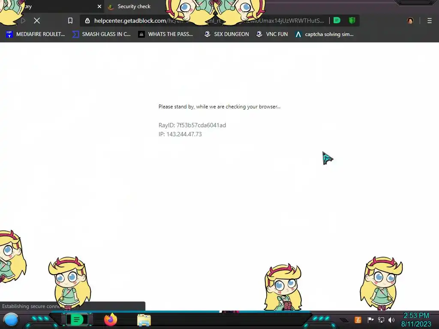Switch to the Security check tab
The width and height of the screenshot is (439, 329).
tap(134, 6)
